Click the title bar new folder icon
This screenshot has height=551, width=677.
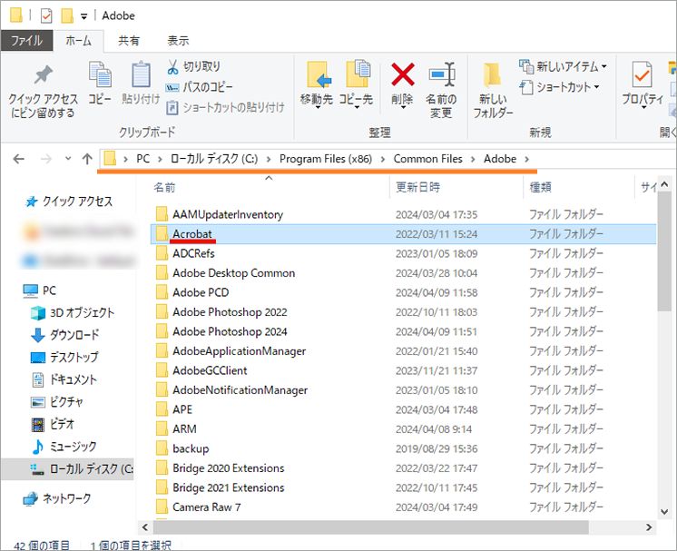point(67,16)
